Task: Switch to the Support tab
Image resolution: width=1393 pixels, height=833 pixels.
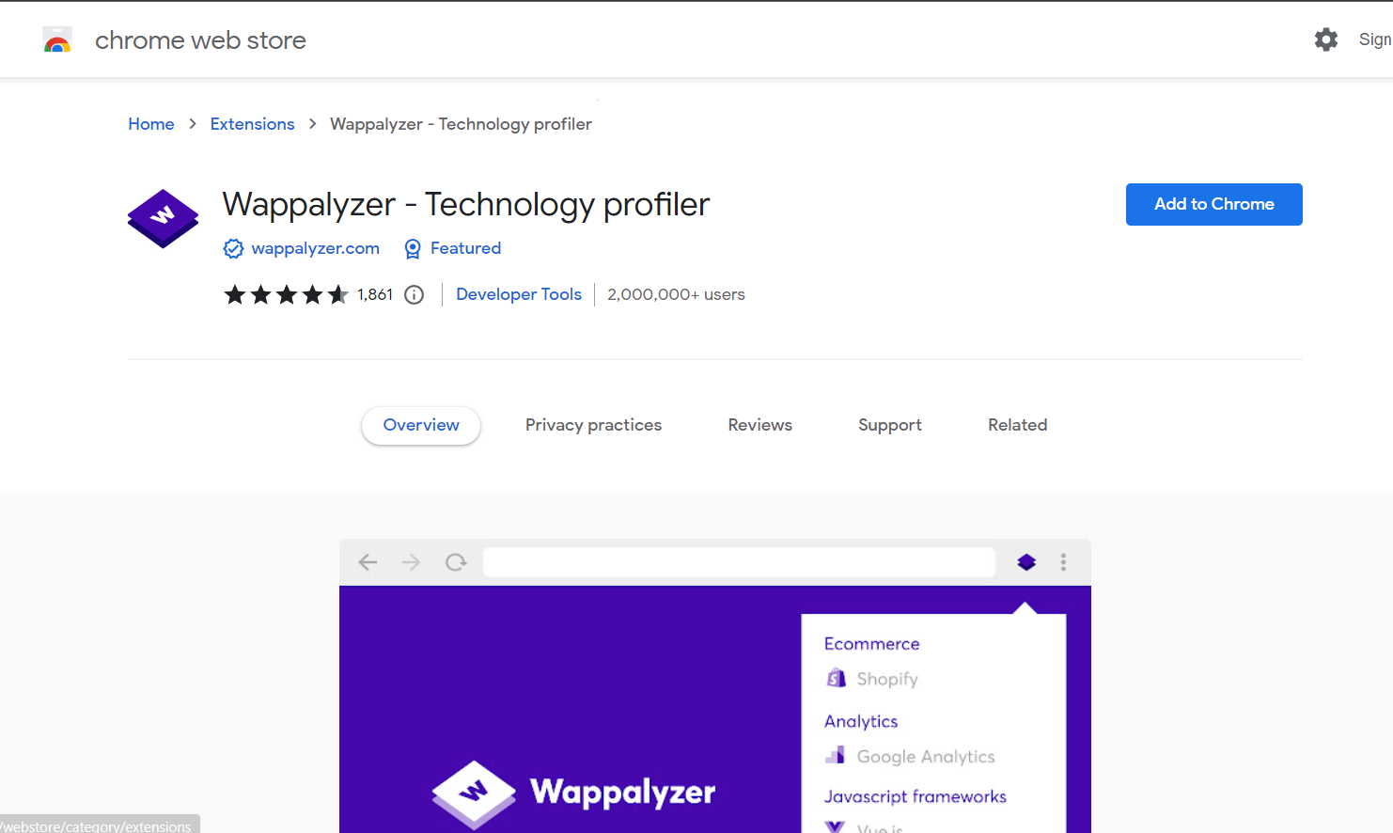Action: pyautogui.click(x=889, y=425)
